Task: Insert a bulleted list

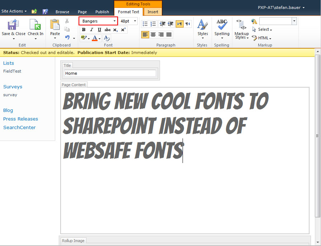Action: pyautogui.click(x=145, y=24)
